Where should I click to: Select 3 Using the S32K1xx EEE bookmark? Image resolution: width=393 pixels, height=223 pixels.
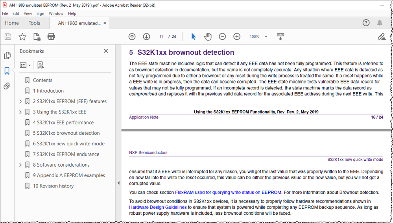59,112
